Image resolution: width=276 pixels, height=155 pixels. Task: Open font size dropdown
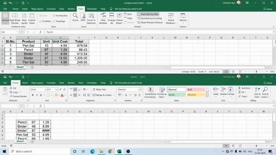pyautogui.click(x=56, y=90)
